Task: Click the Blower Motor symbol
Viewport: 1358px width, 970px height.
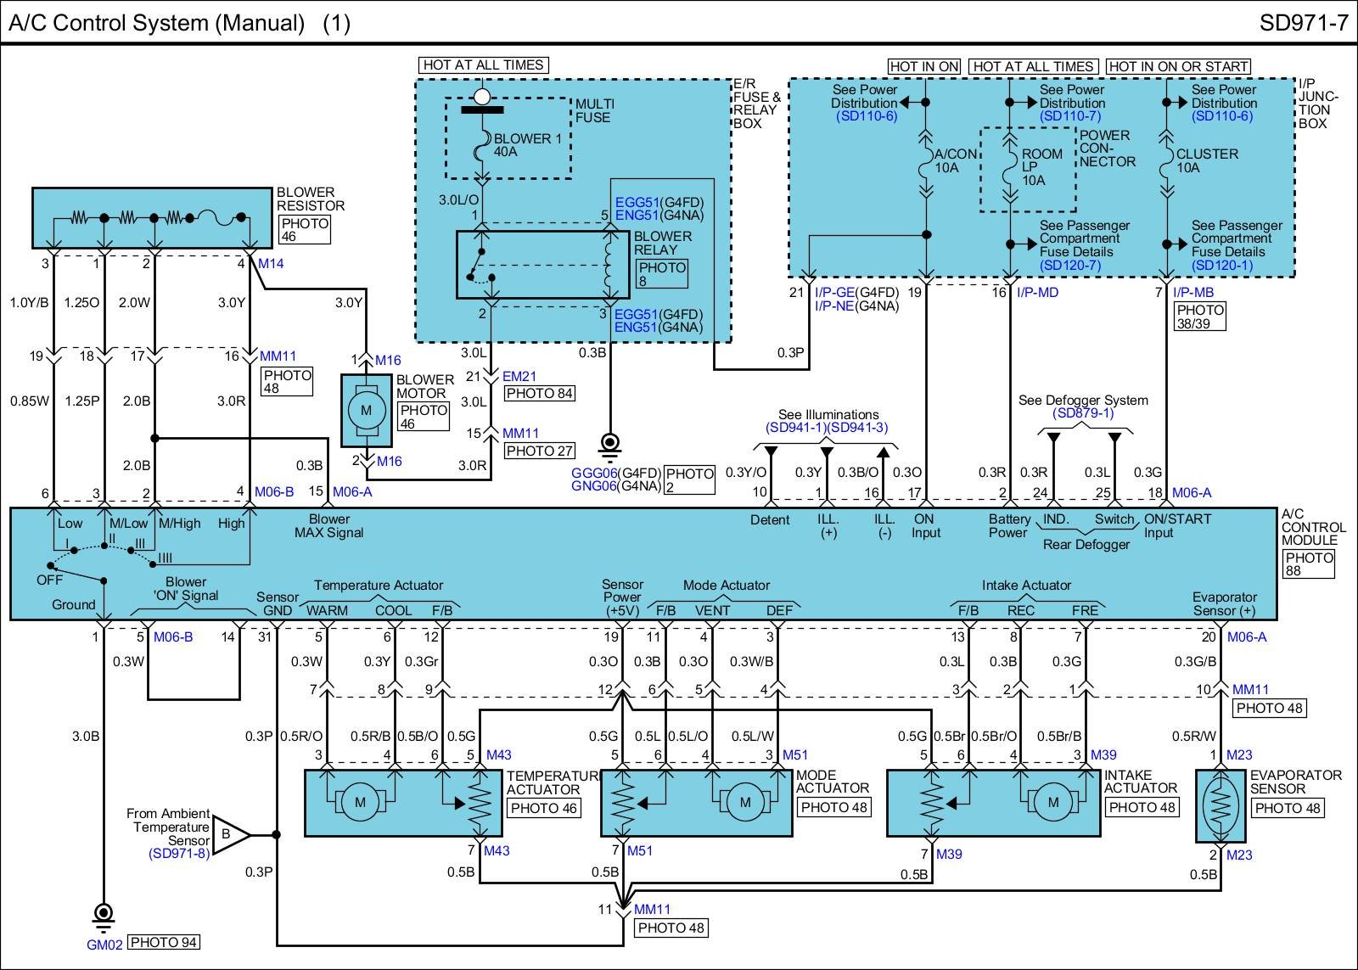Action: tap(367, 411)
